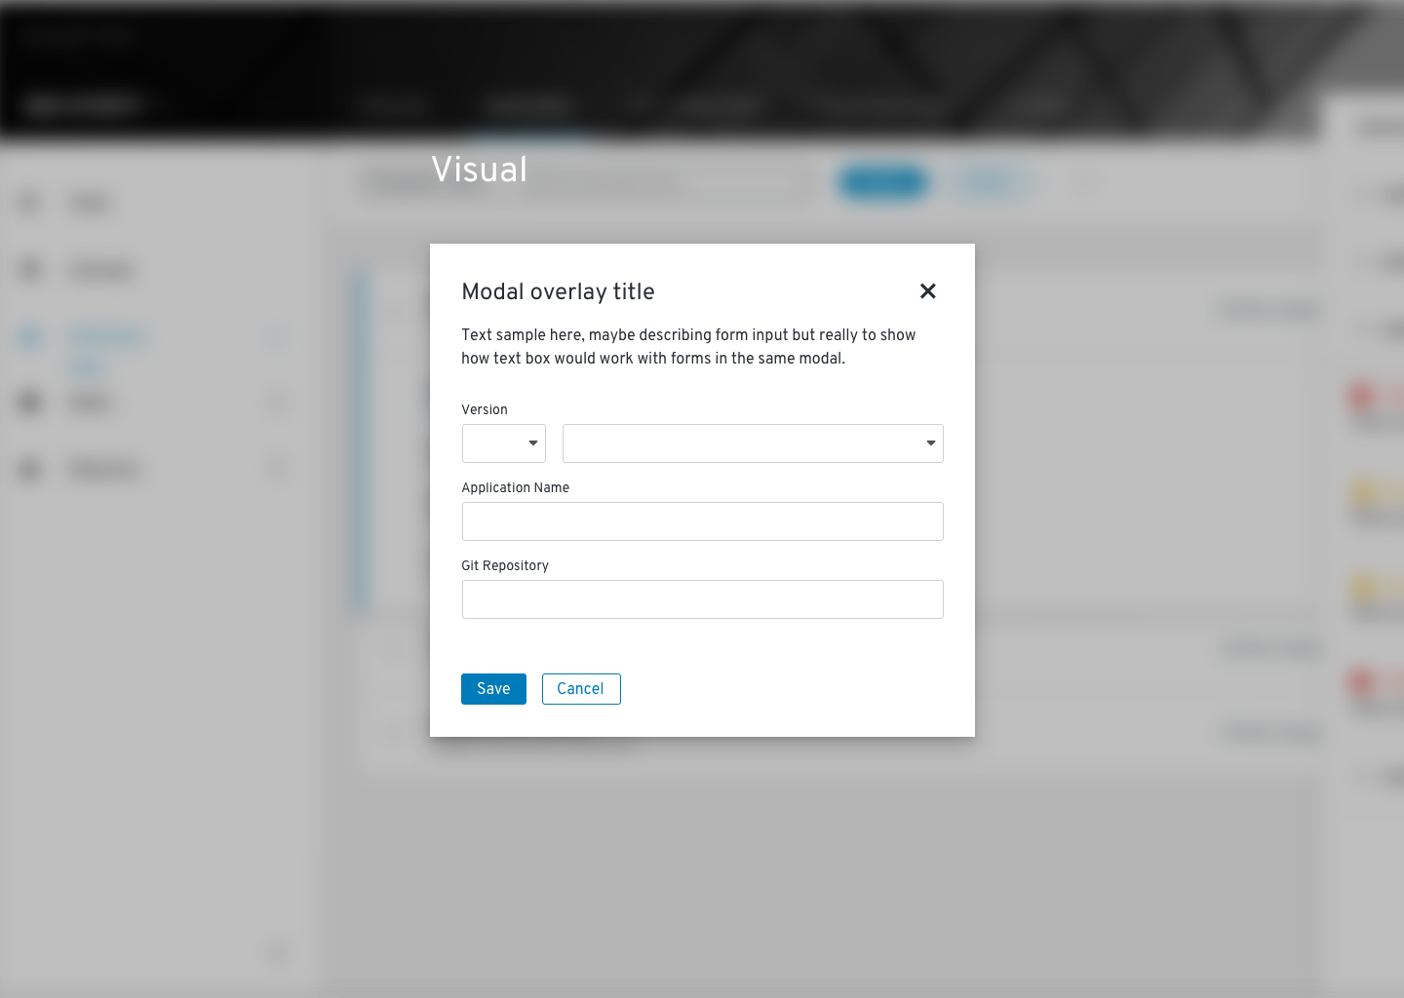Open the wide dropdown beside the Version selector
1404x998 pixels.
[x=753, y=443]
